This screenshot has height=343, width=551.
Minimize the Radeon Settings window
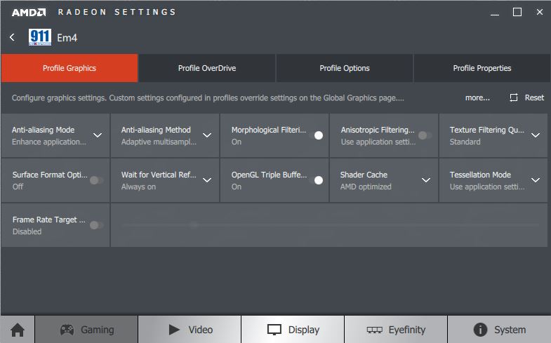[x=495, y=15]
